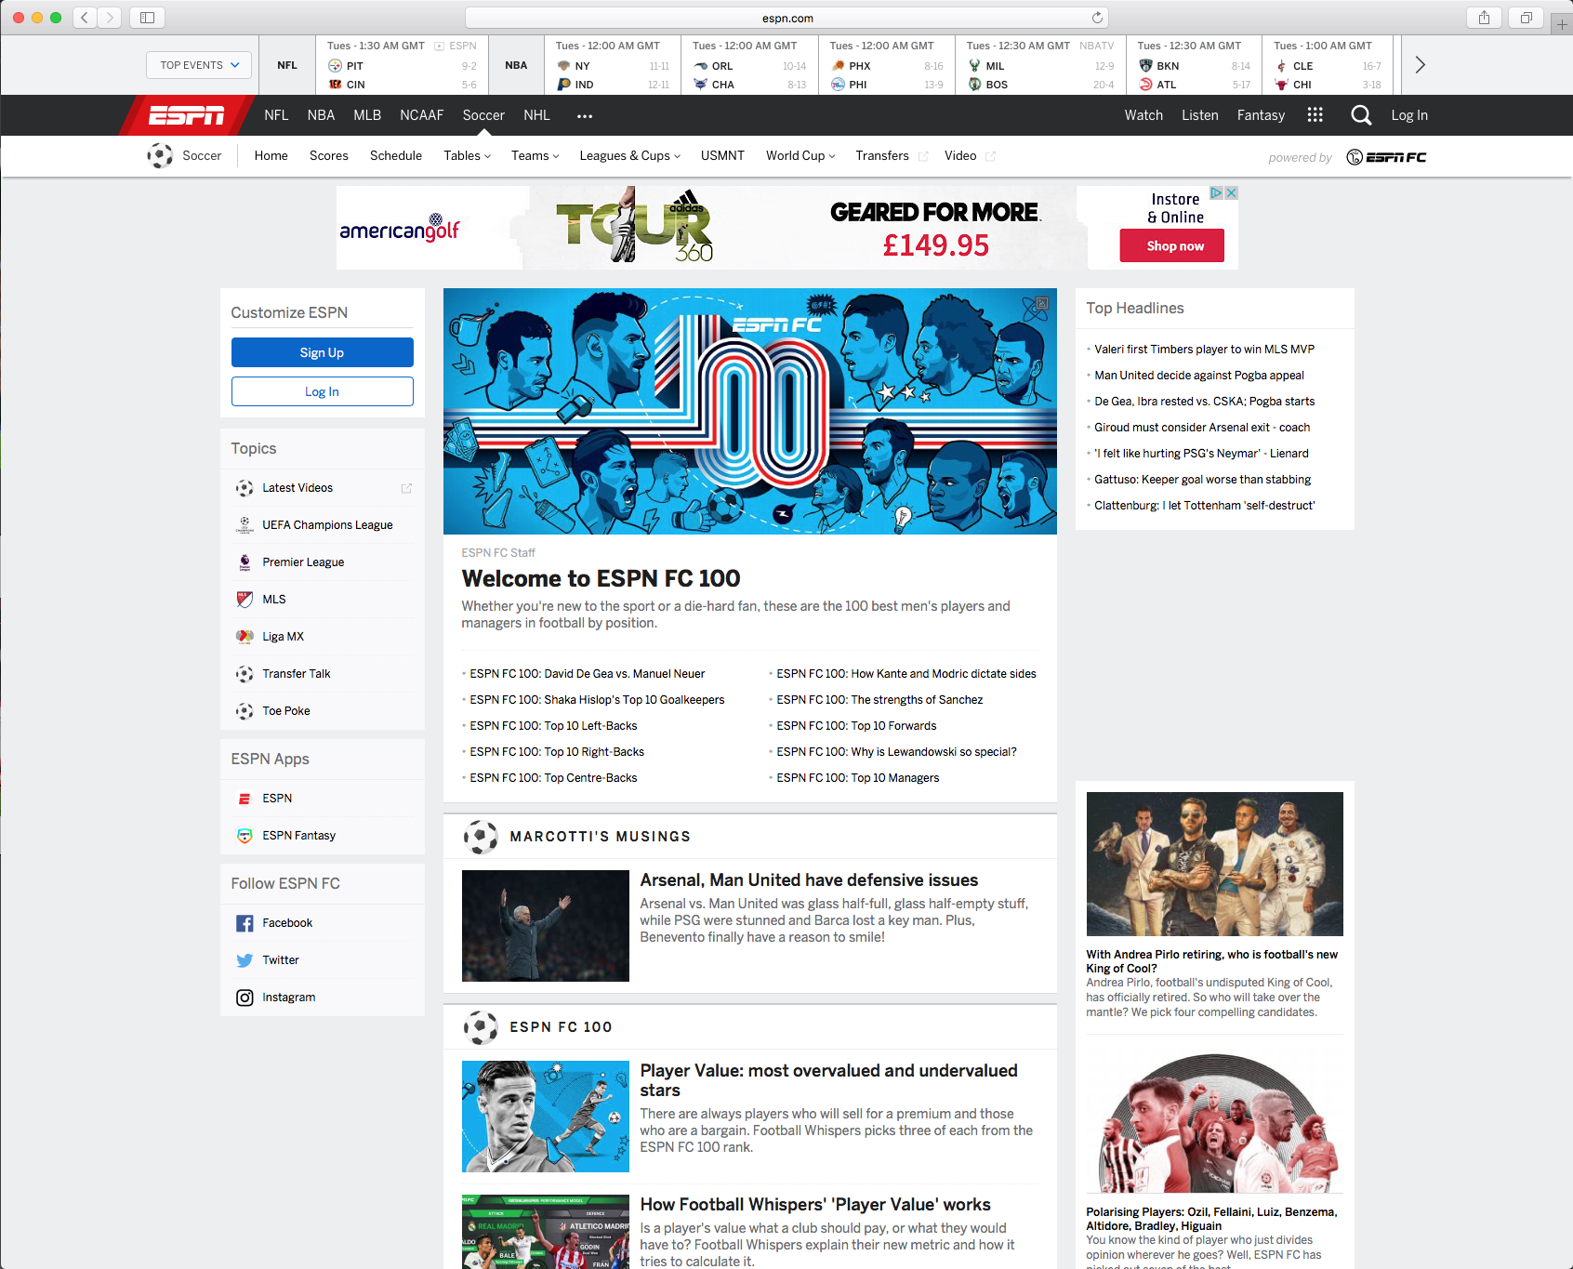Open headline Giroud must consider Arsenal exit
The height and width of the screenshot is (1269, 1573).
click(1202, 428)
